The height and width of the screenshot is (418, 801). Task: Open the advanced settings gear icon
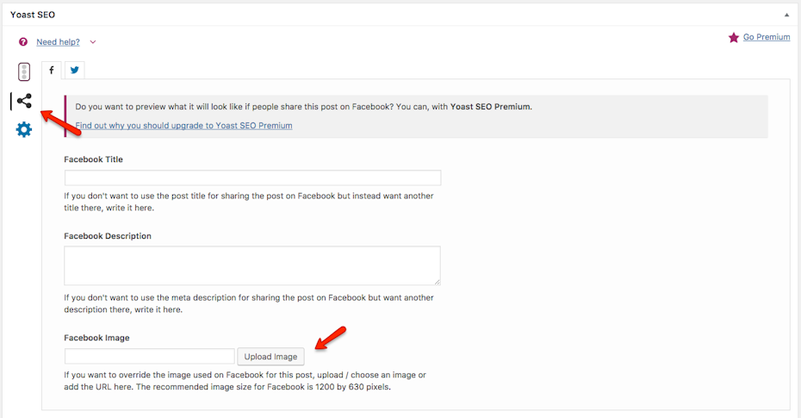pyautogui.click(x=24, y=130)
